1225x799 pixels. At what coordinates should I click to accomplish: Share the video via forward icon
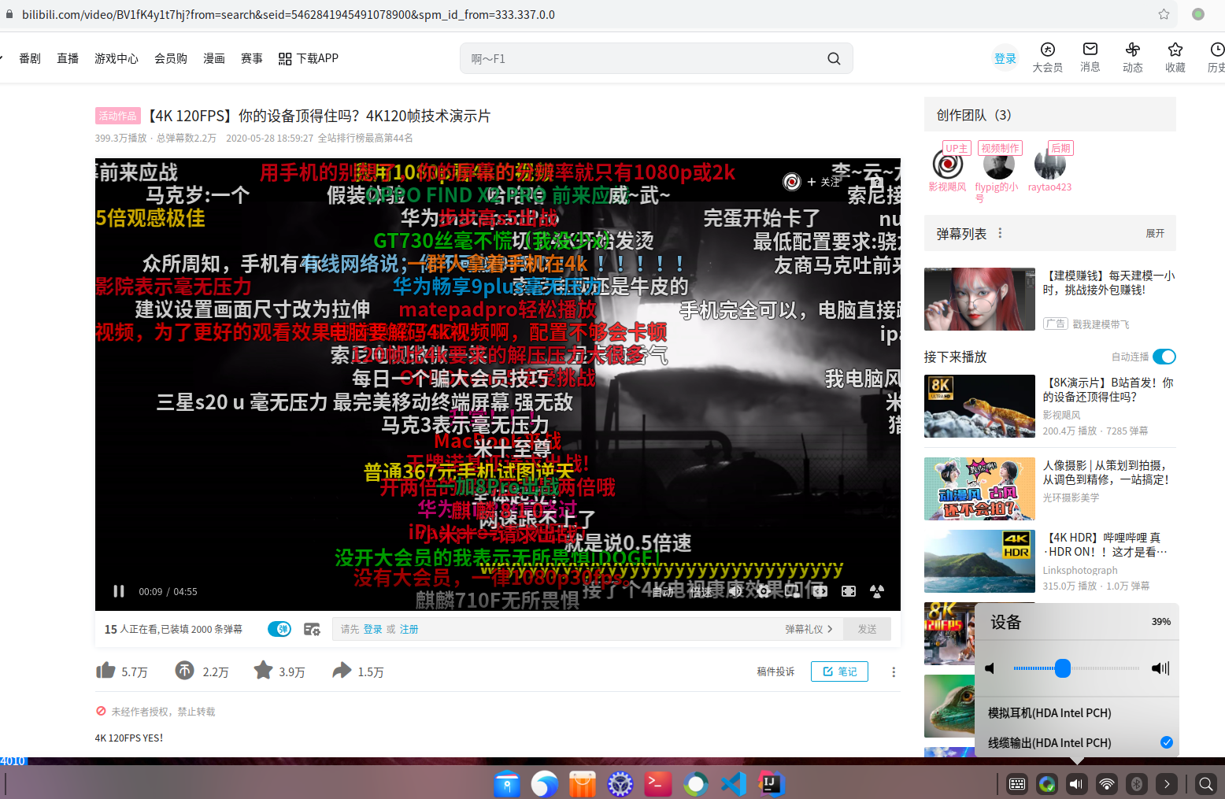341,670
